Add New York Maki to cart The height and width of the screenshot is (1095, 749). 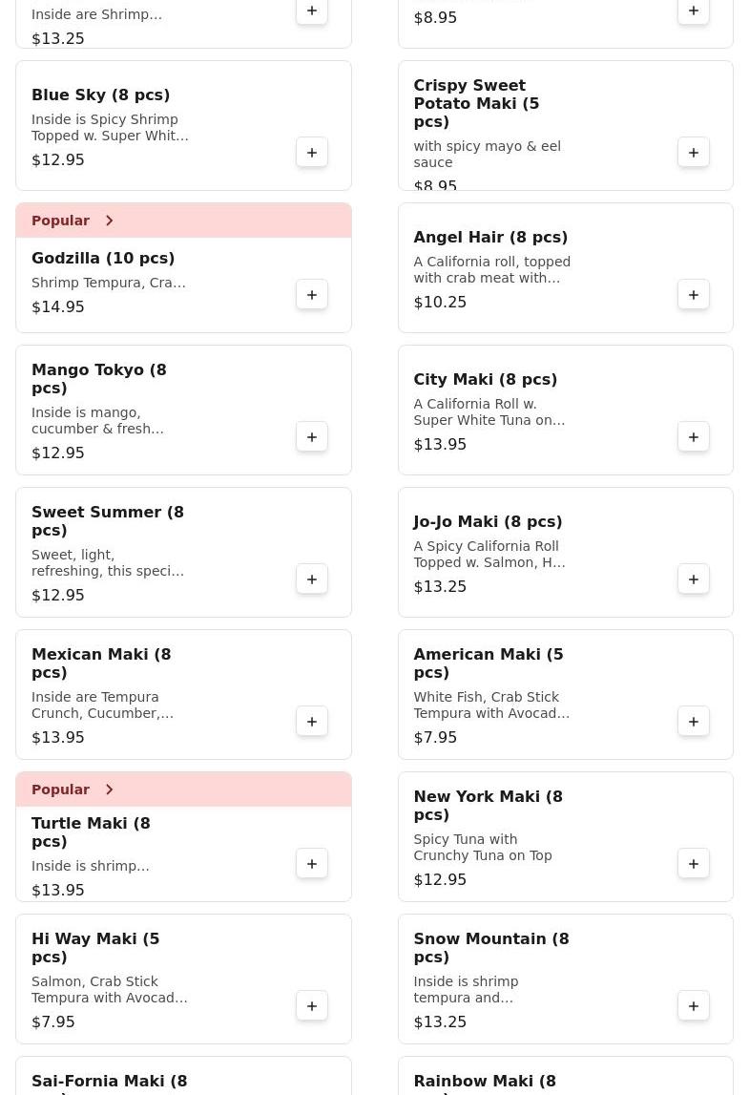(694, 864)
